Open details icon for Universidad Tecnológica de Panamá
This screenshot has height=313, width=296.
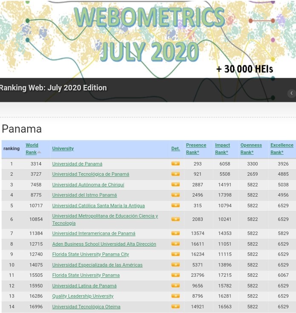(x=175, y=174)
